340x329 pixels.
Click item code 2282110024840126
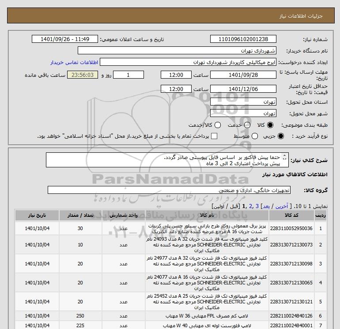[291, 316]
